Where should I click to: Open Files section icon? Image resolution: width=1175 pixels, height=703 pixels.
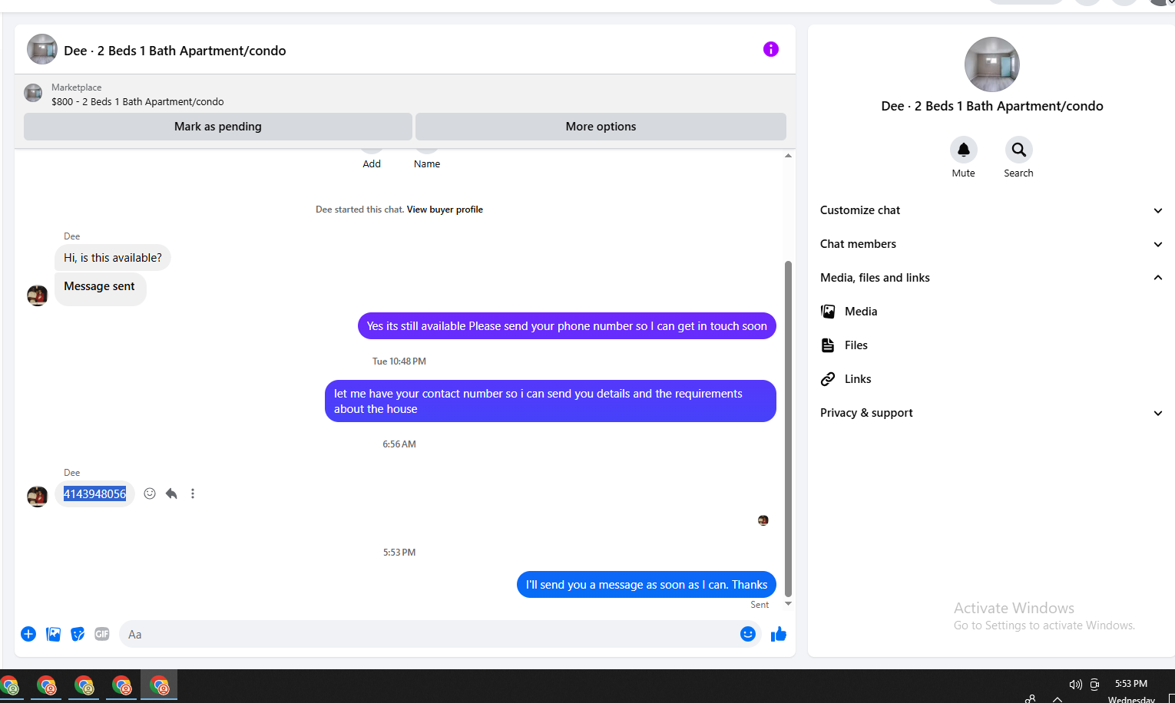[828, 345]
